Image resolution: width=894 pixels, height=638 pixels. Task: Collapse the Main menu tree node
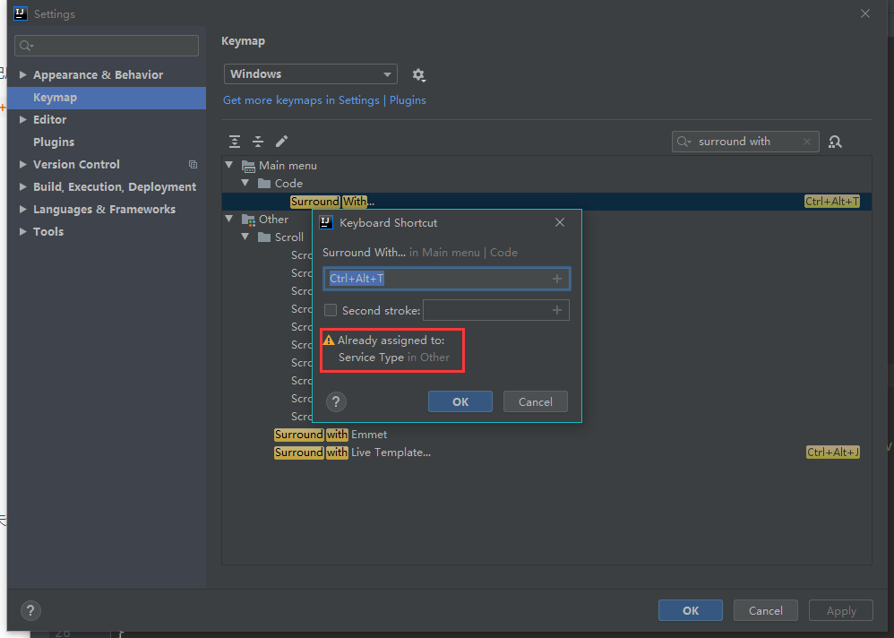[x=229, y=166]
